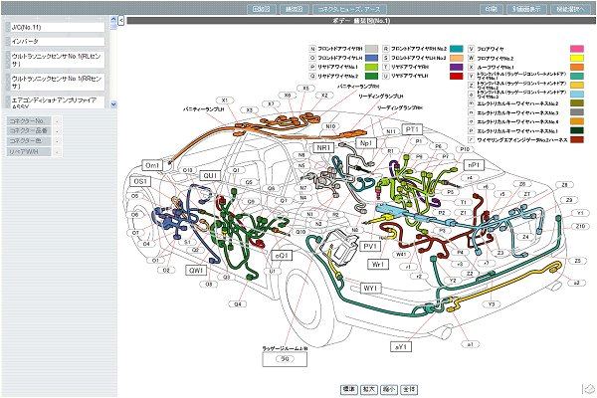Click the 9G connector box
The height and width of the screenshot is (398, 597).
[284, 358]
